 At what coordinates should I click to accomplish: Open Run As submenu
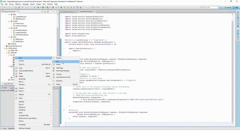click(33, 105)
